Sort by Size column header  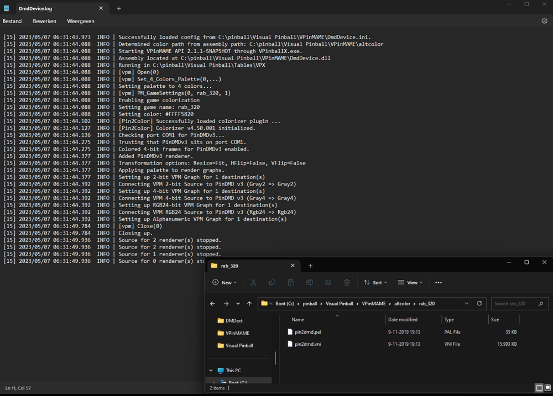(x=495, y=320)
